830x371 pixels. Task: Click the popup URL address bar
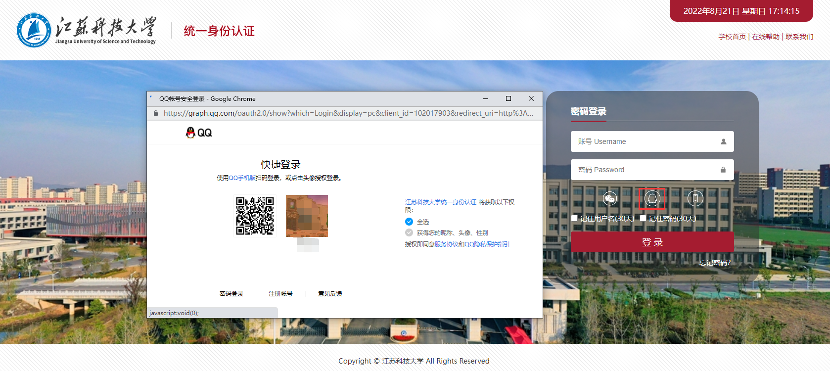(348, 113)
